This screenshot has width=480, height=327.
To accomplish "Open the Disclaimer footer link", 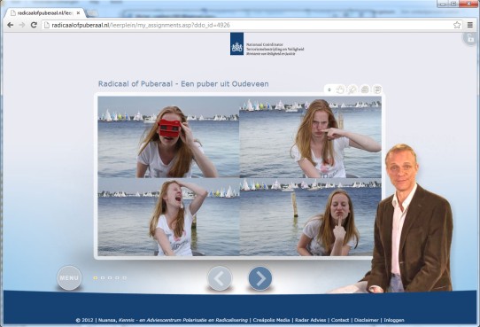I will click(366, 320).
